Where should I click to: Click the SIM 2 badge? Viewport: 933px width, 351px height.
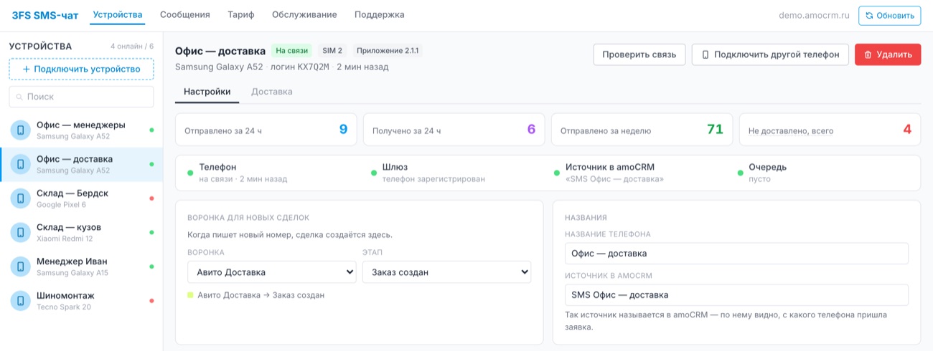(333, 51)
